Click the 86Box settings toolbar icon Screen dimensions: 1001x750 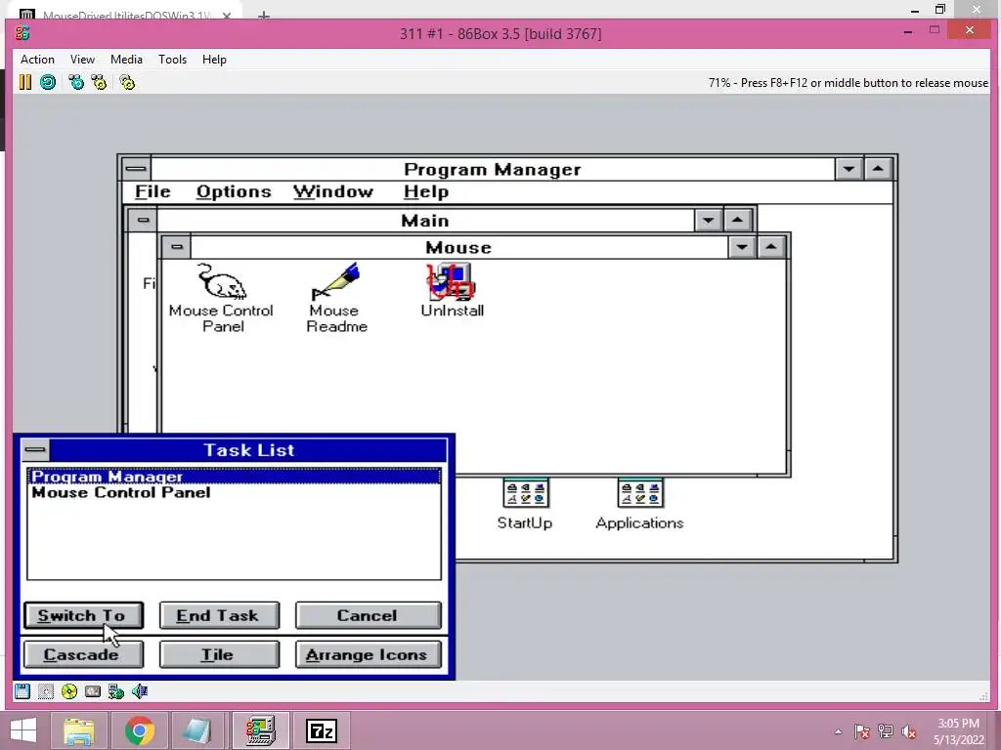127,82
